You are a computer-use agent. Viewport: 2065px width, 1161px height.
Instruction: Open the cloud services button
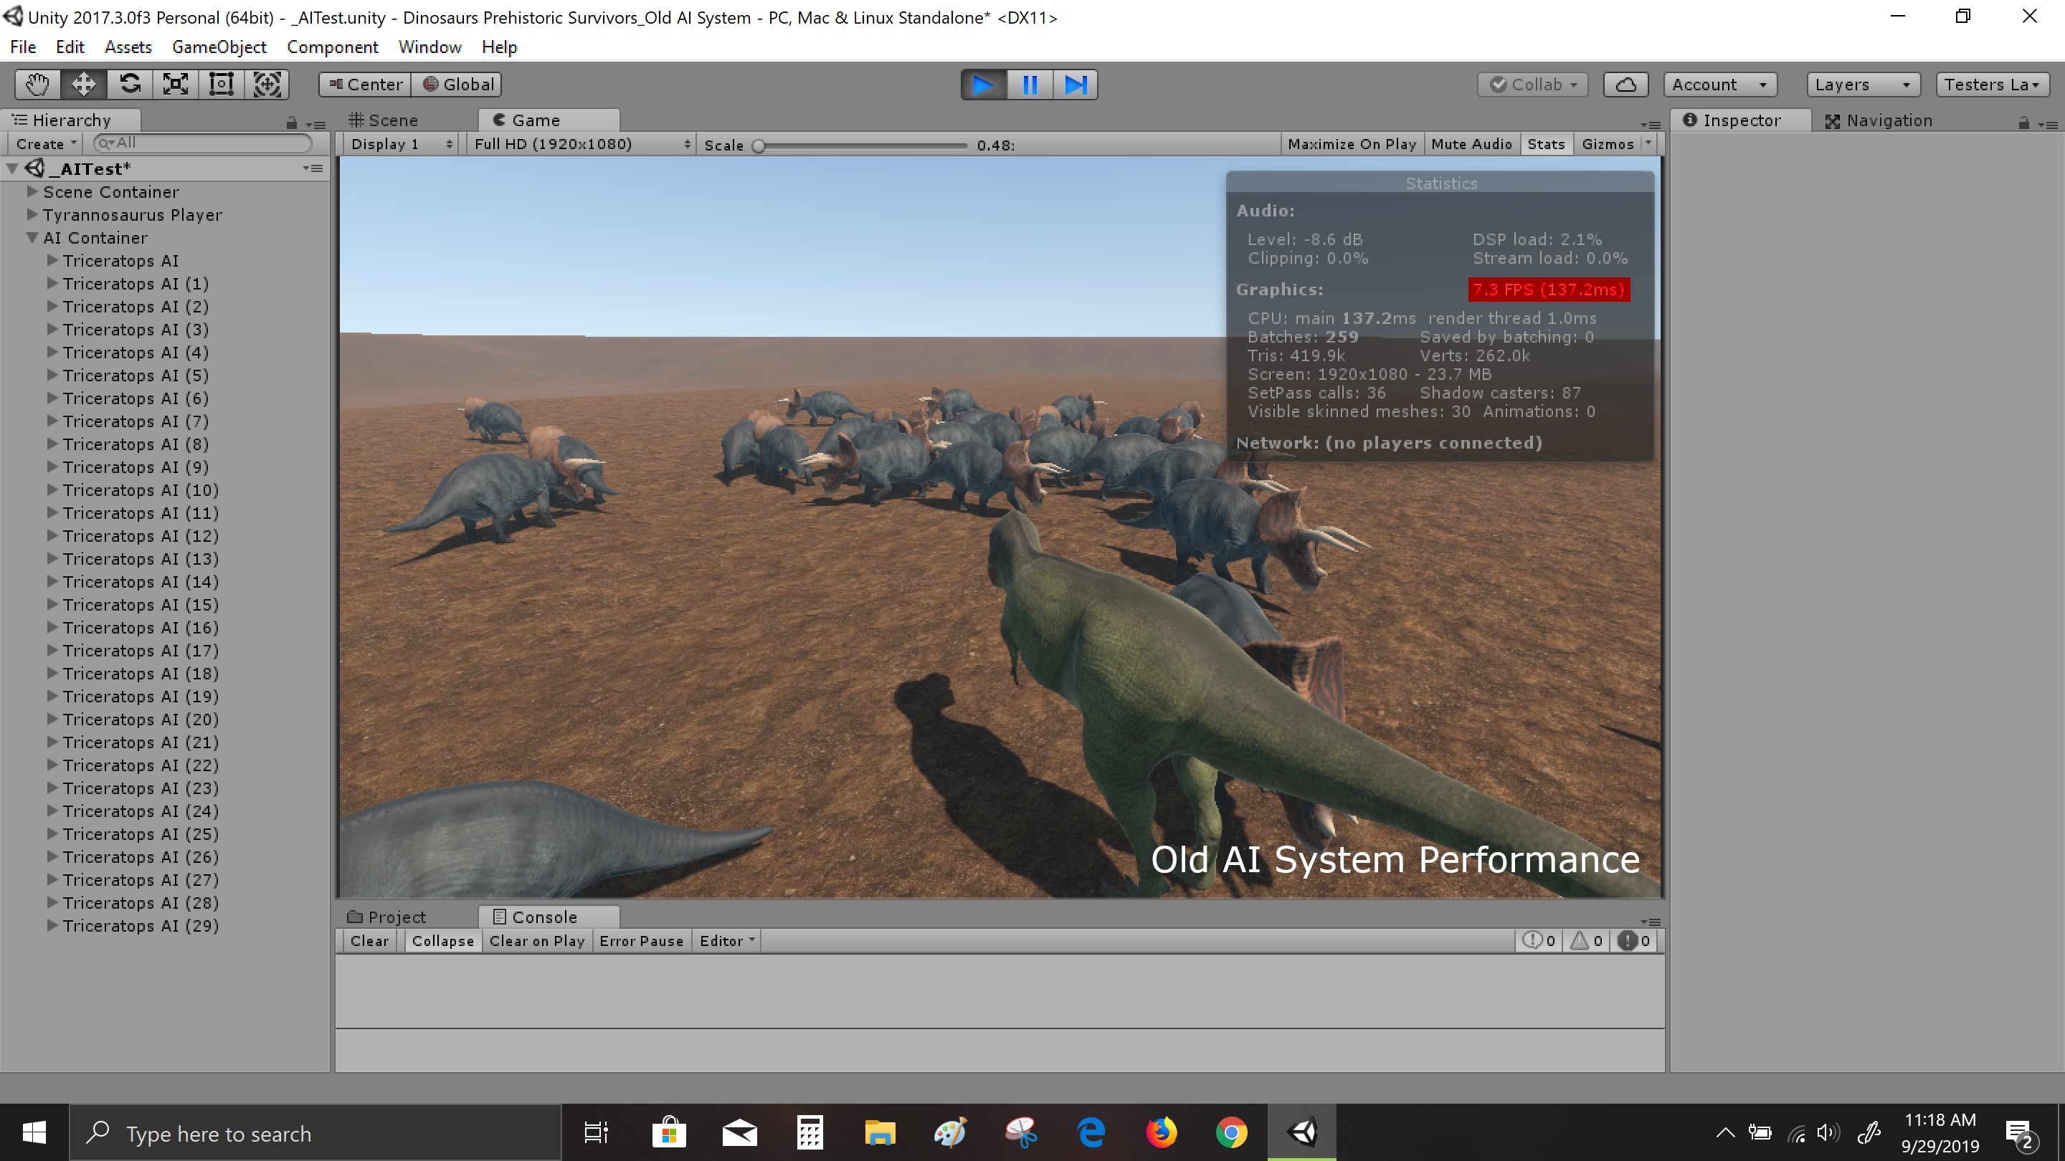click(1625, 84)
